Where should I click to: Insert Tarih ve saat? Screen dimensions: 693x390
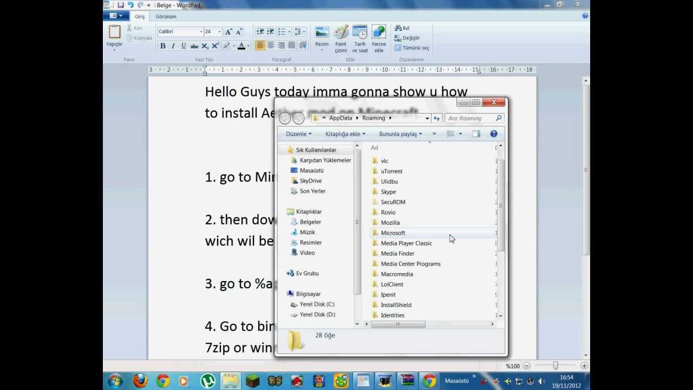pos(360,39)
